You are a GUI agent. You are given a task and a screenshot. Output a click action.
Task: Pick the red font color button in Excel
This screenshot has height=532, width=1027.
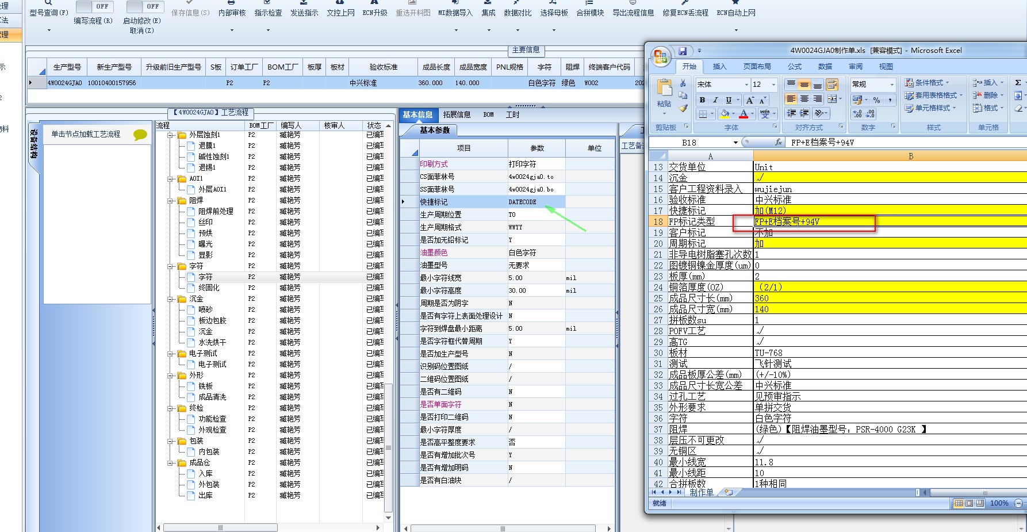point(744,114)
